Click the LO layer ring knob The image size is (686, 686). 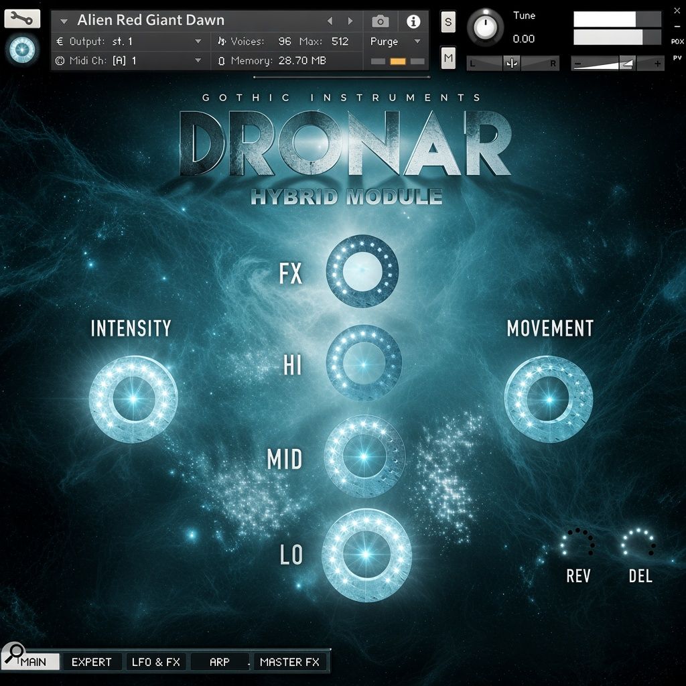coord(366,555)
